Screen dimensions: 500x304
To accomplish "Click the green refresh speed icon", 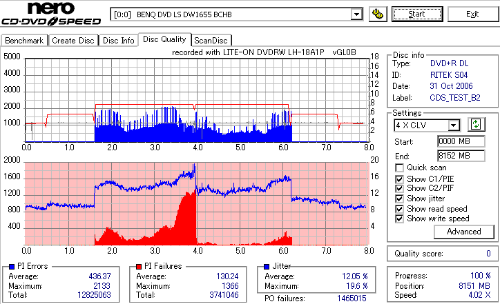I will click(x=476, y=124).
